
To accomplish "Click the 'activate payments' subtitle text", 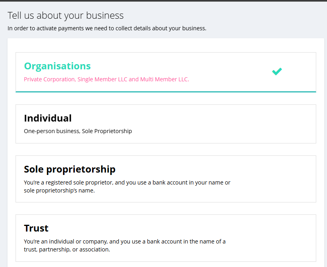I will point(107,28).
